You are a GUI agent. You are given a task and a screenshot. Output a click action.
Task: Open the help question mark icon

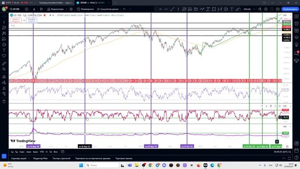click(x=297, y=158)
